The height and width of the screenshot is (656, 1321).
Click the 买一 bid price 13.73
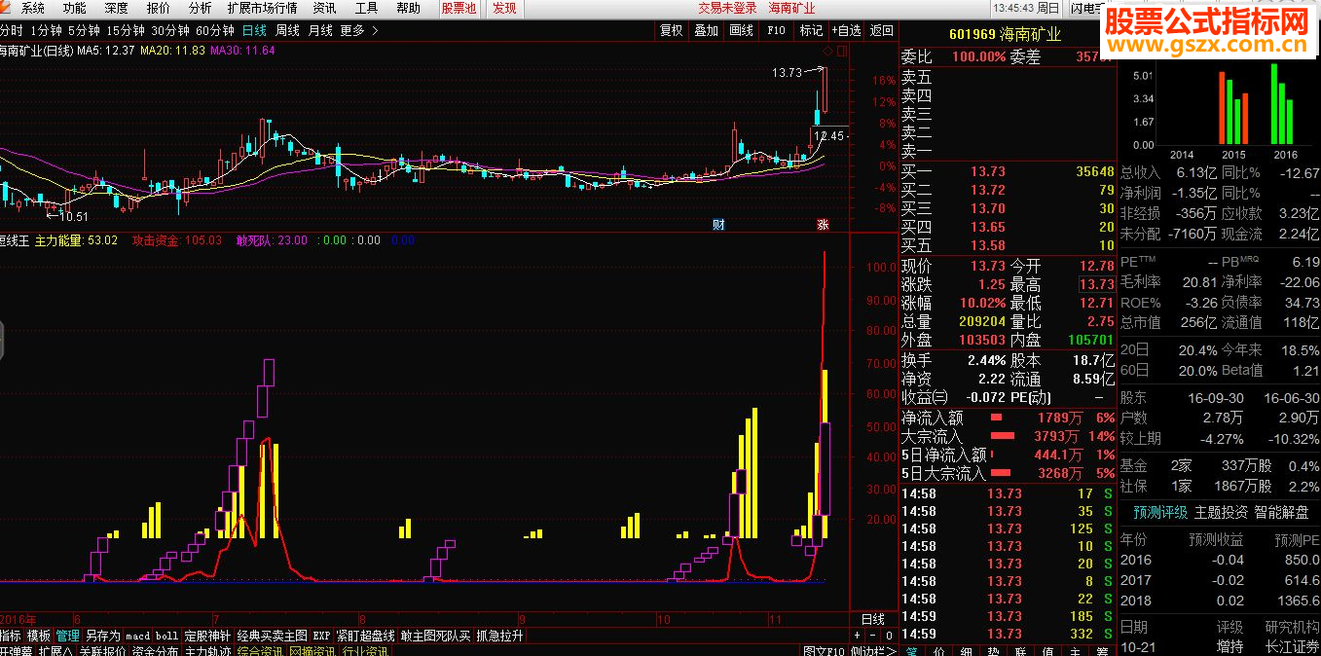point(987,171)
